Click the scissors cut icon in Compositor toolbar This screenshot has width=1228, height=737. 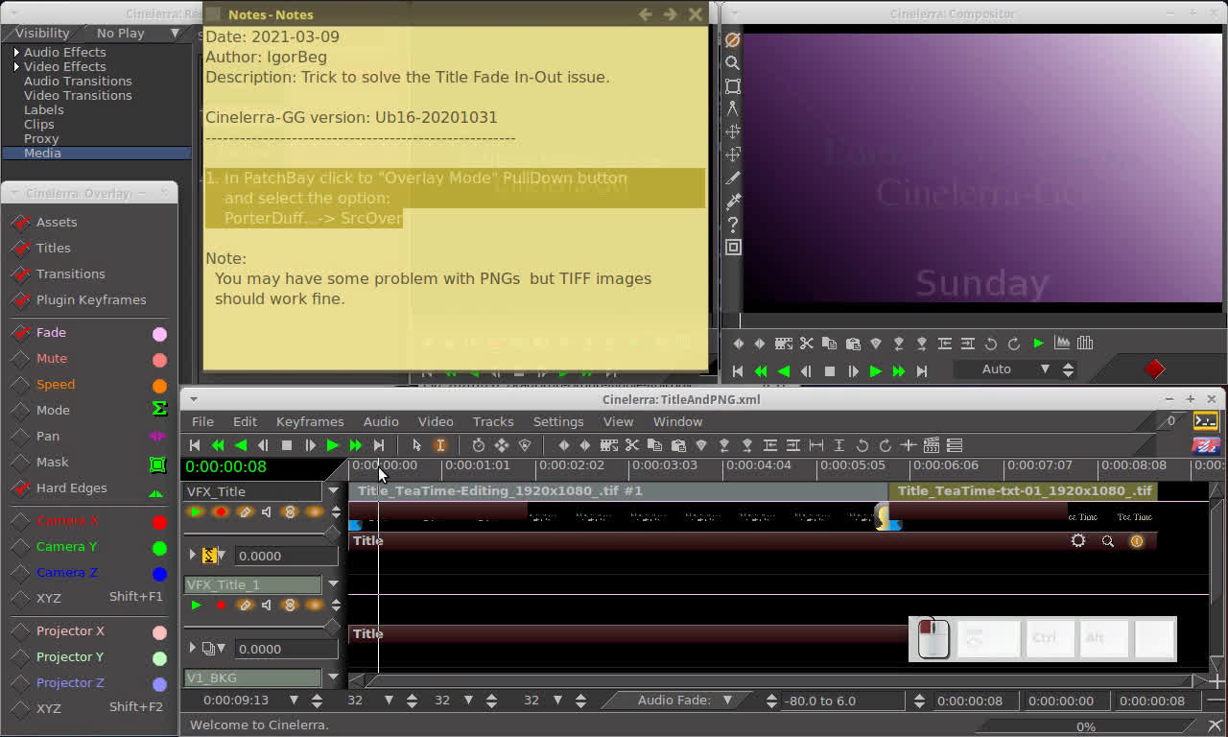[x=807, y=343]
